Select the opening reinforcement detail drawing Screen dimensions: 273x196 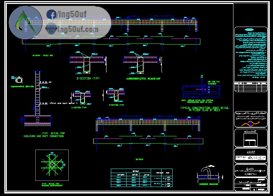pos(52,165)
